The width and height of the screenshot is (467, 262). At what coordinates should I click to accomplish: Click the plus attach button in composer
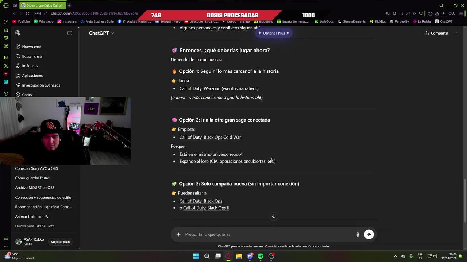pyautogui.click(x=178, y=234)
